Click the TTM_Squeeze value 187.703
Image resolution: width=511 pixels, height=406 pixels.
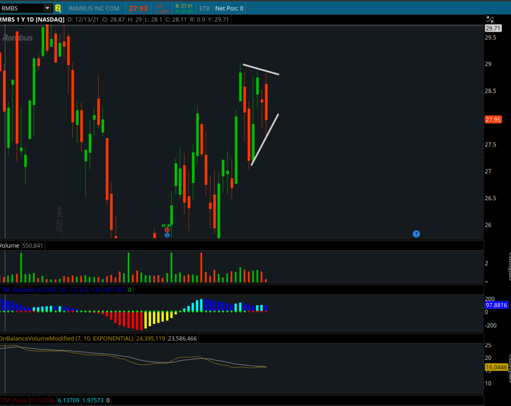tap(114, 289)
